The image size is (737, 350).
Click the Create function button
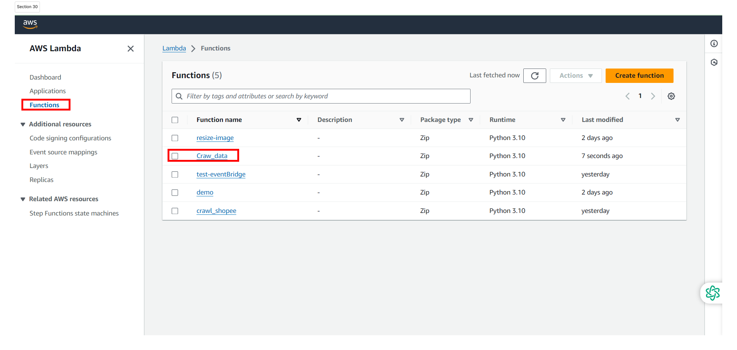coord(639,76)
